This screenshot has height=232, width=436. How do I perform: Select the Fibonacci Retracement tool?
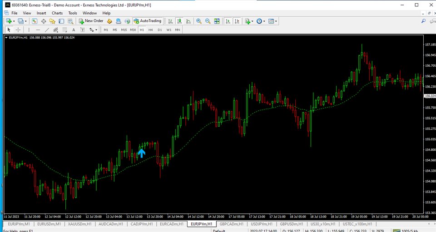pos(64,30)
